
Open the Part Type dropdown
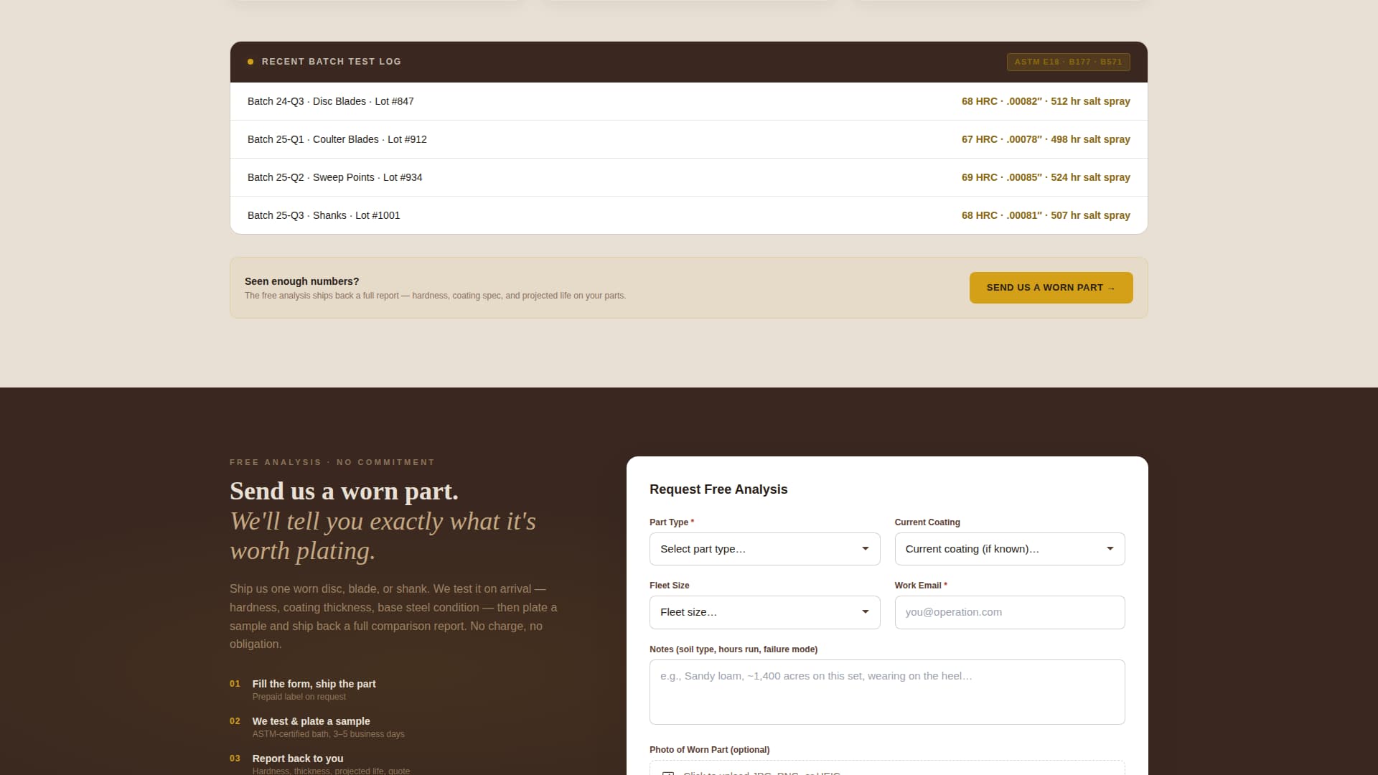pos(764,548)
